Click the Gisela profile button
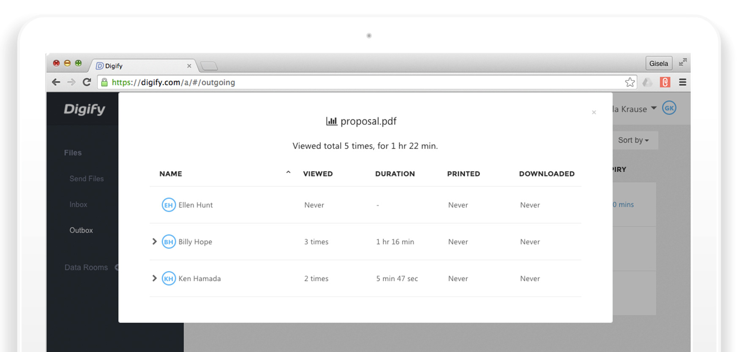 click(658, 63)
